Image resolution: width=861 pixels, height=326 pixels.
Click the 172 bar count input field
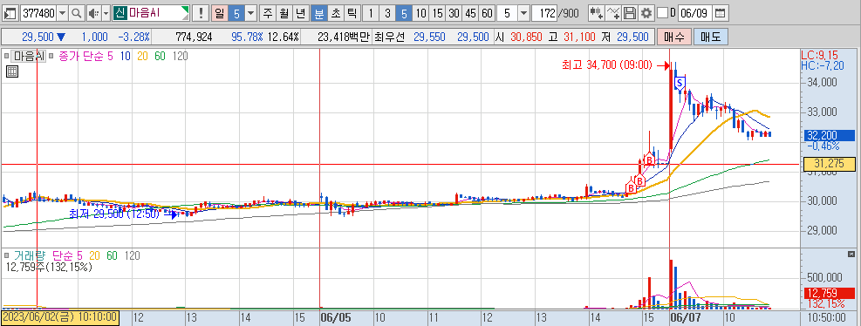[x=544, y=12]
